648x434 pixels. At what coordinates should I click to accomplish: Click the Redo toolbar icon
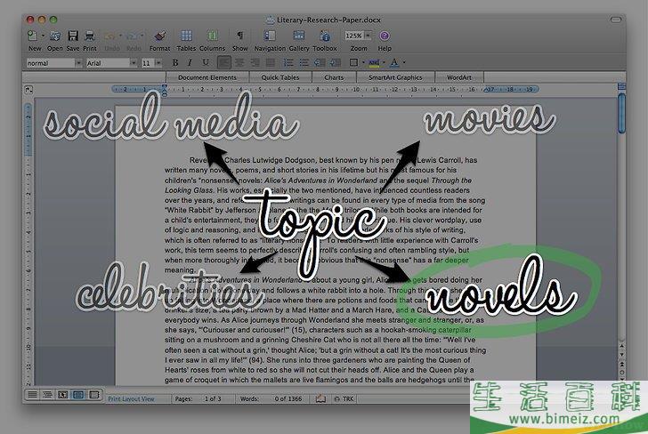pos(132,36)
